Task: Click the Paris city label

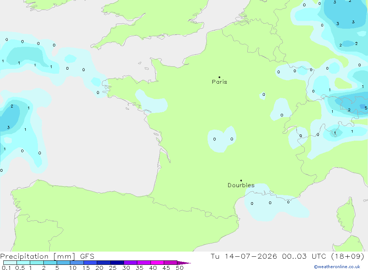Action: coord(219,82)
